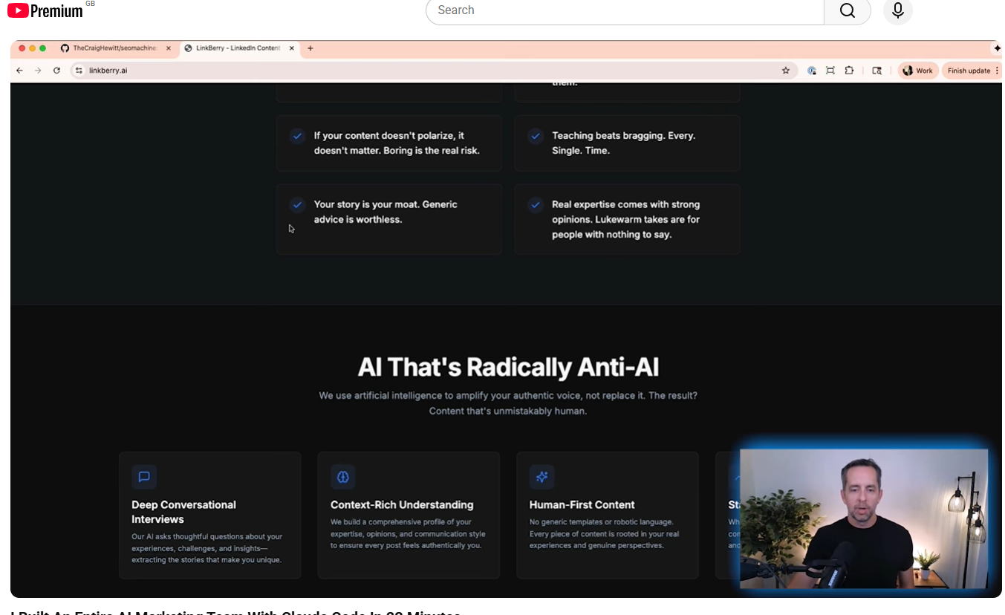Bookmark the page with the star icon
The image size is (1005, 615).
click(785, 71)
